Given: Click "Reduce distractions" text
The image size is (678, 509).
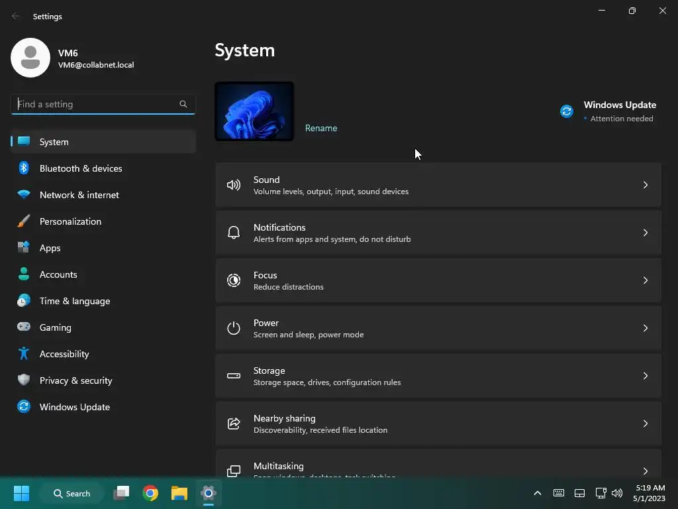Looking at the screenshot, I should 289,287.
